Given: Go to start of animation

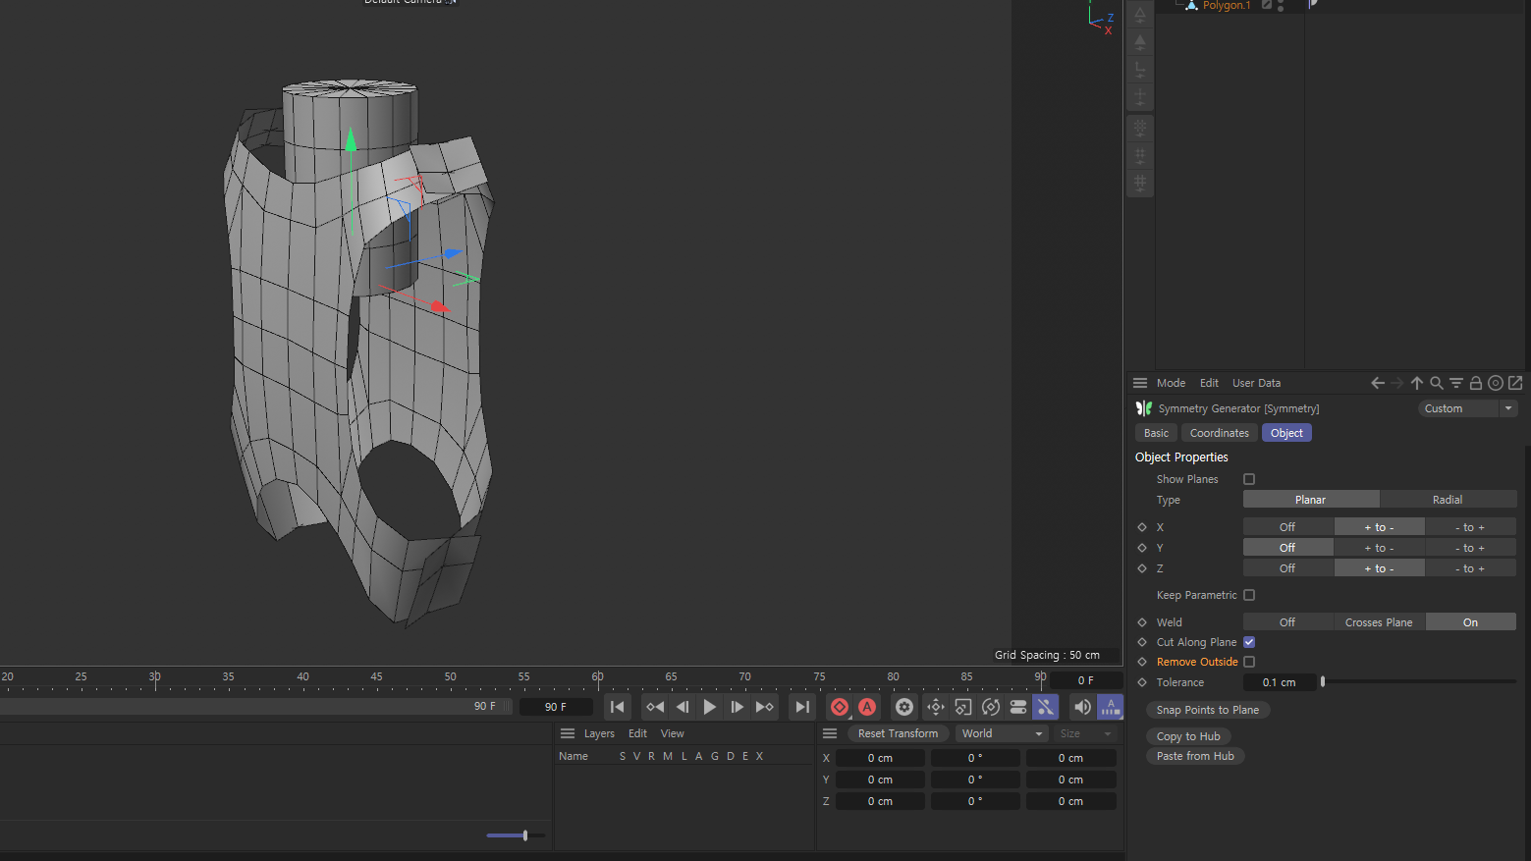Looking at the screenshot, I should tap(618, 707).
